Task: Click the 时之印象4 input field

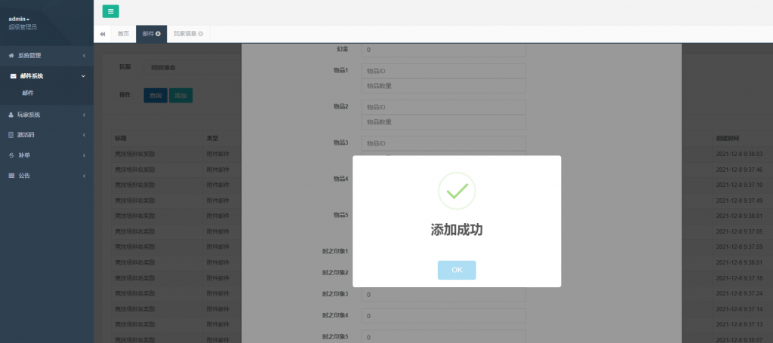Action: click(443, 315)
